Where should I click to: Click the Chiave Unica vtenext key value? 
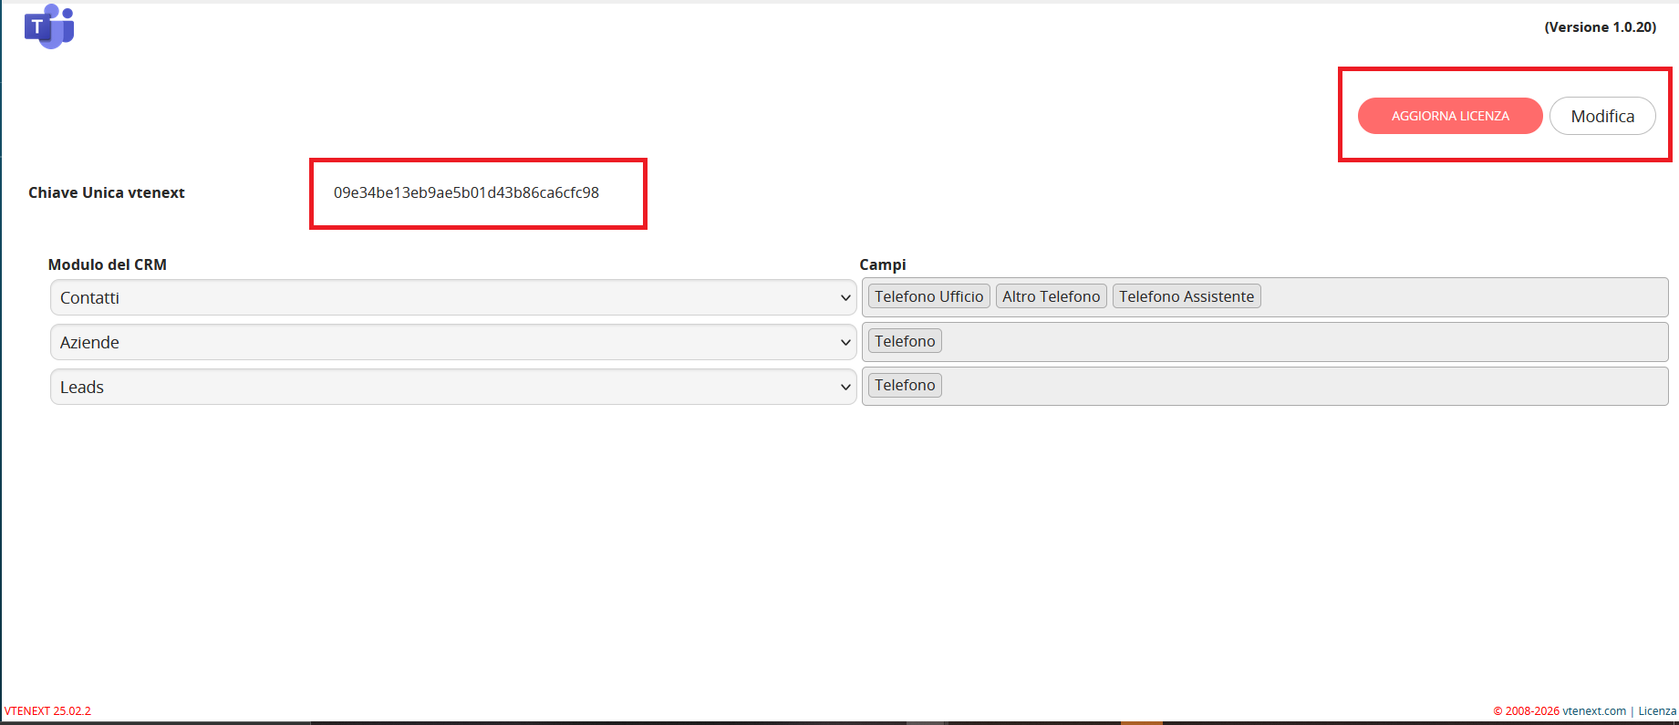[x=466, y=192]
